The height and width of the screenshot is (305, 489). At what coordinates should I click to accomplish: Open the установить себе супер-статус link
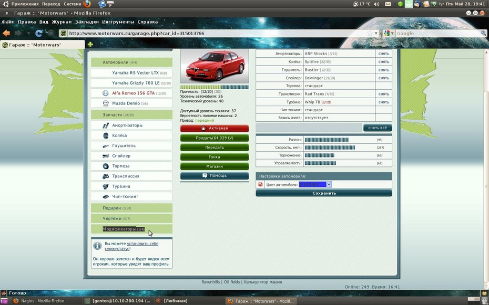pyautogui.click(x=131, y=246)
